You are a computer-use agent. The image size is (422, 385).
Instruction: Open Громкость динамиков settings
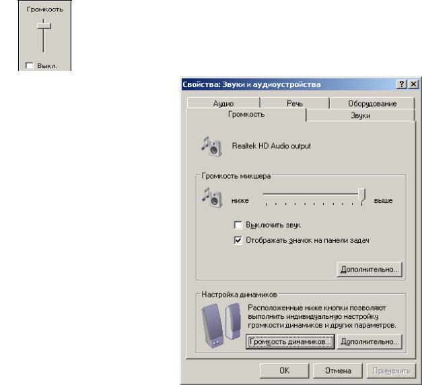tap(290, 342)
